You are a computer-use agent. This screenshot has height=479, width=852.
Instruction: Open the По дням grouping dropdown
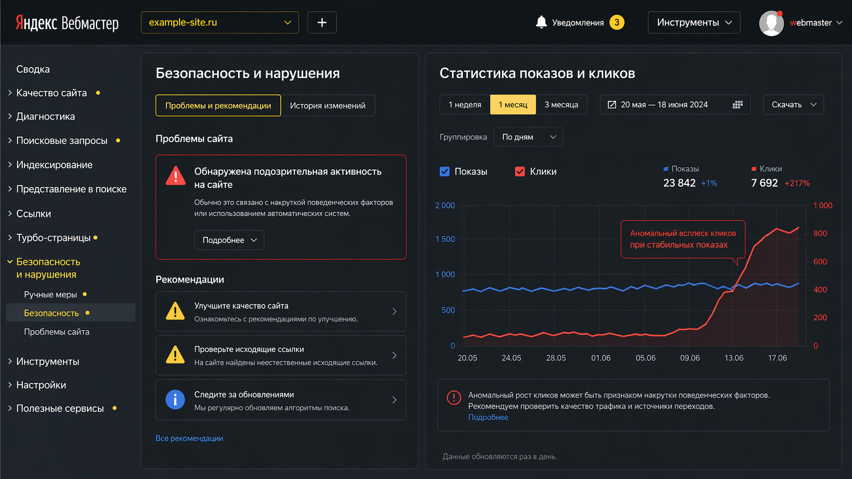(x=528, y=136)
